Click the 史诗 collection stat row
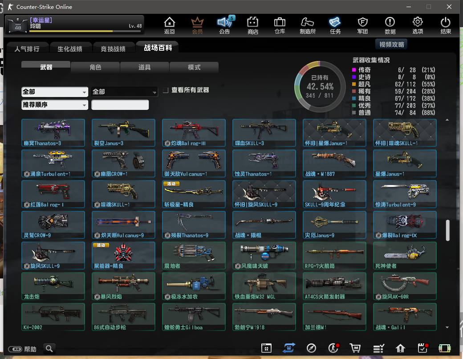 click(394, 77)
